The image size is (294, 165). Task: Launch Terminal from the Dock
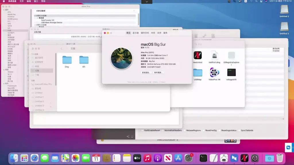[203, 158]
